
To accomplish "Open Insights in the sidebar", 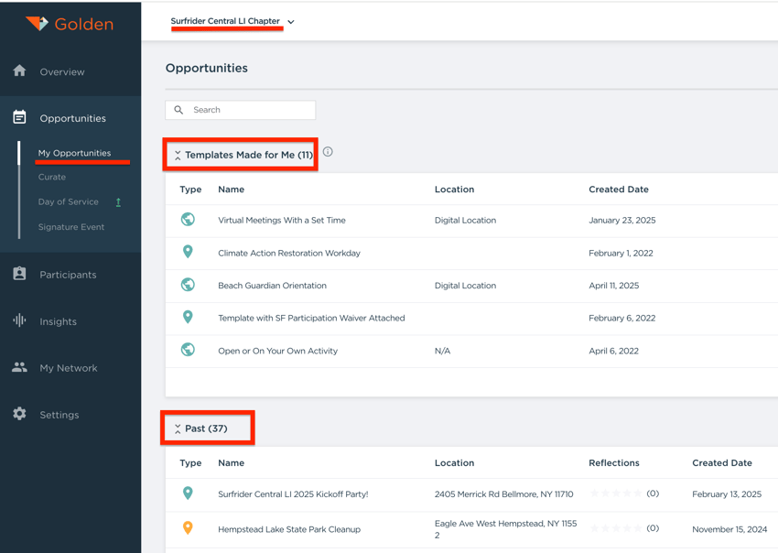I will [58, 321].
